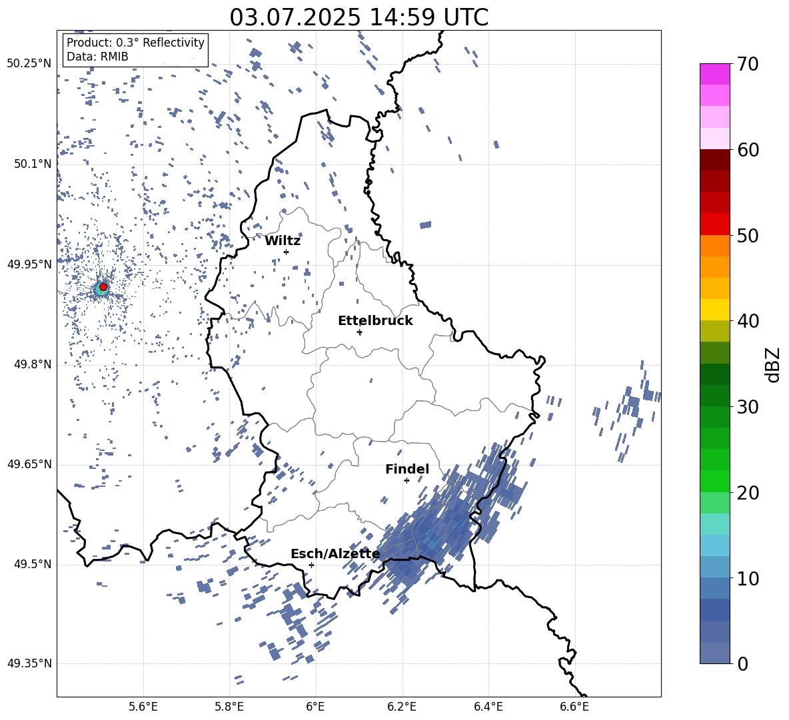Click the 6.4°E longitude label
The width and height of the screenshot is (789, 720).
tap(488, 707)
